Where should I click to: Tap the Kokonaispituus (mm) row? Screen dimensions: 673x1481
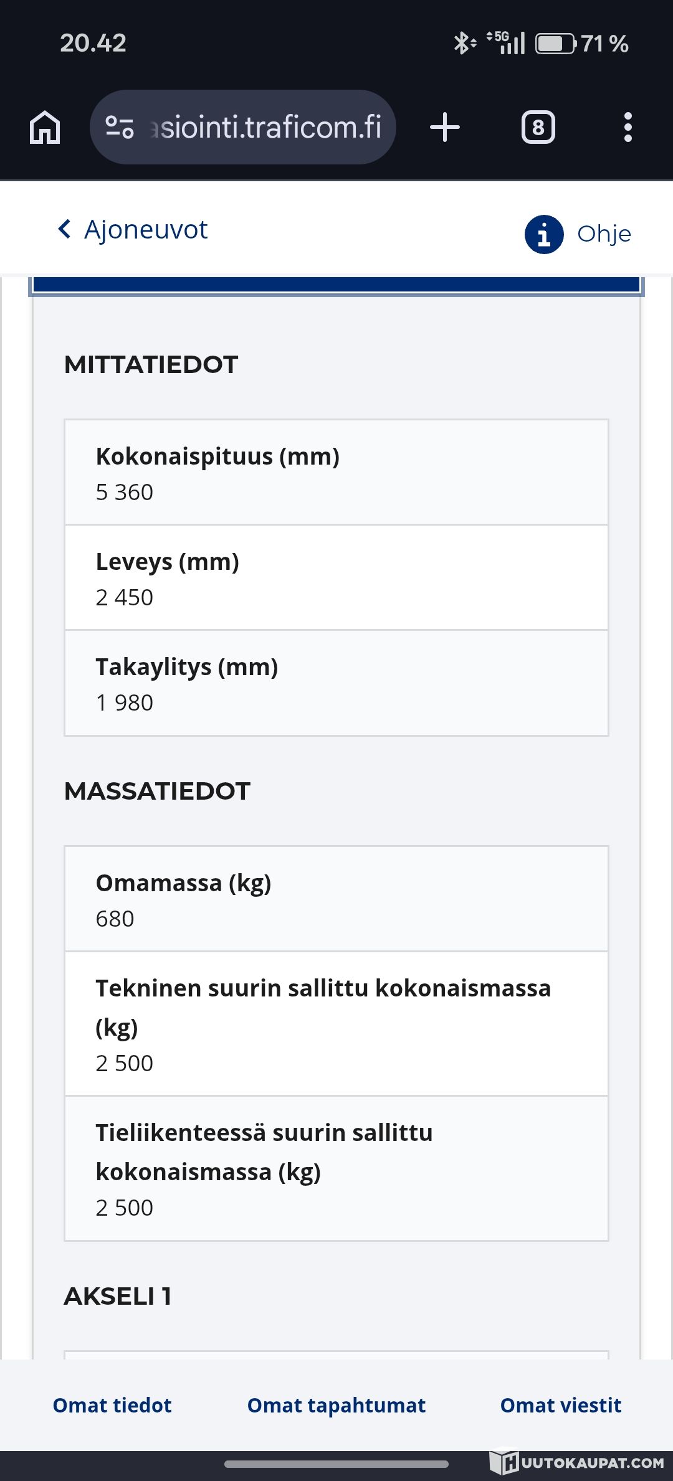(336, 473)
